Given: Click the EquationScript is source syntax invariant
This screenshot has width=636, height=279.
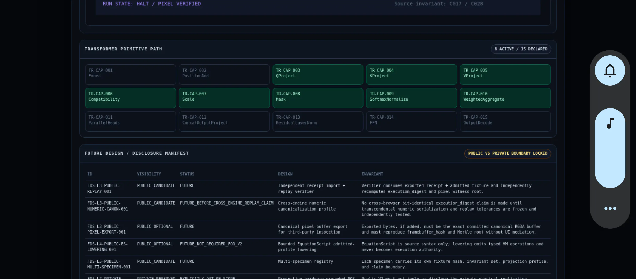Looking at the screenshot, I should [452, 247].
